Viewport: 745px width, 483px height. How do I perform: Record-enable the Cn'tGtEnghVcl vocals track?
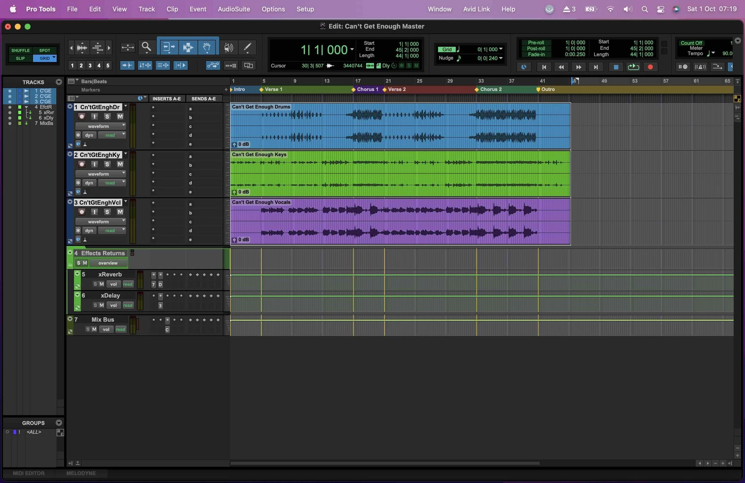(x=82, y=212)
